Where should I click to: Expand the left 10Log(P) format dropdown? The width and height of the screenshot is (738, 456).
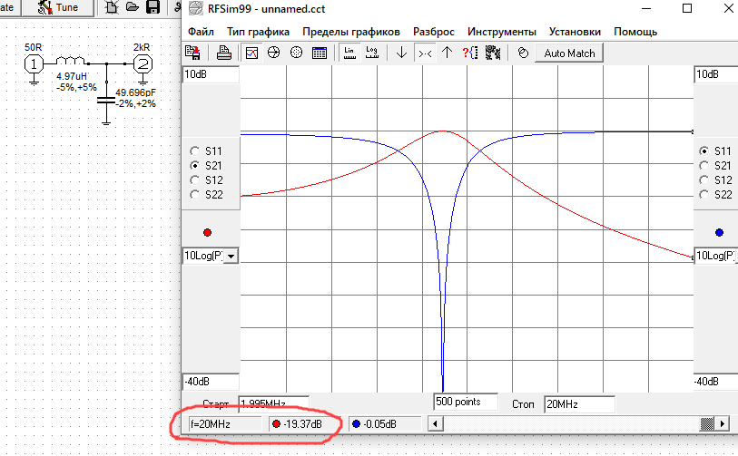[231, 257]
